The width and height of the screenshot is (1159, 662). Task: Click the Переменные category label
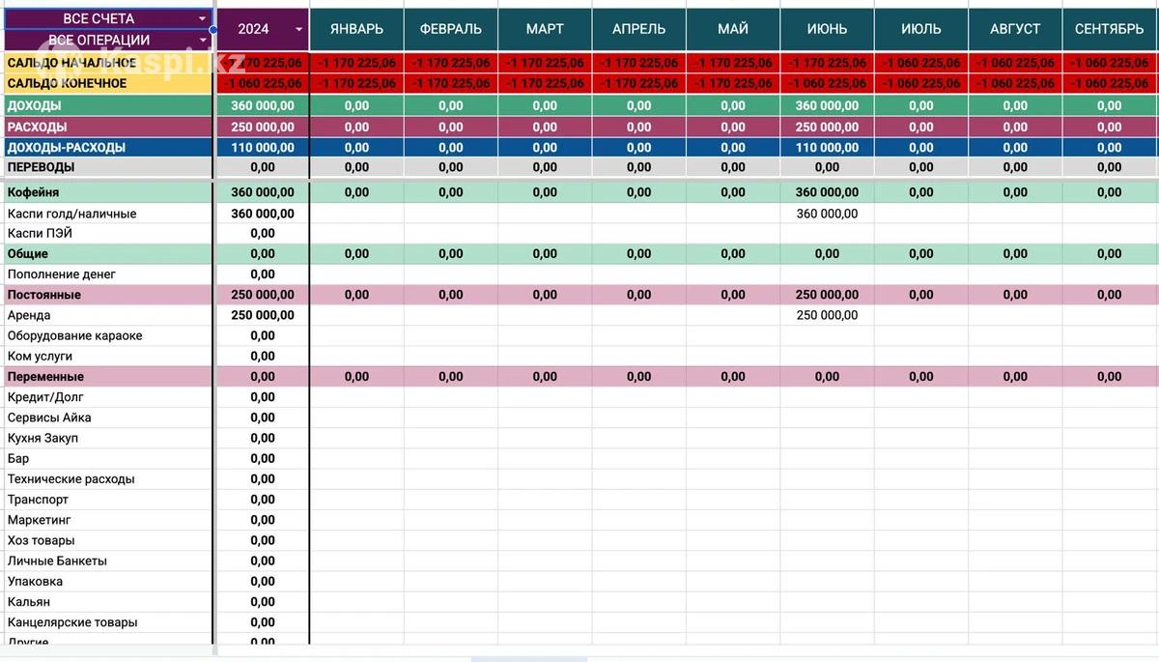[x=45, y=377]
